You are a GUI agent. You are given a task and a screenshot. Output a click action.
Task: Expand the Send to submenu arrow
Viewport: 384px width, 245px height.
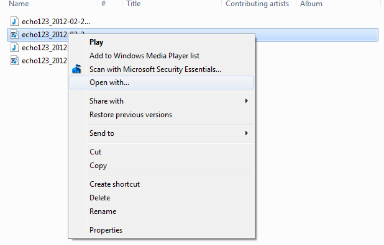point(246,133)
